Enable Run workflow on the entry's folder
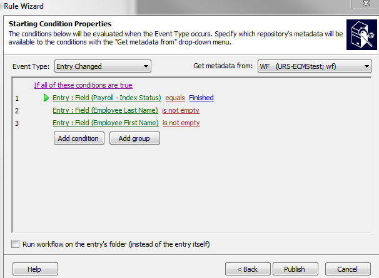The height and width of the screenshot is (278, 379). tap(15, 244)
